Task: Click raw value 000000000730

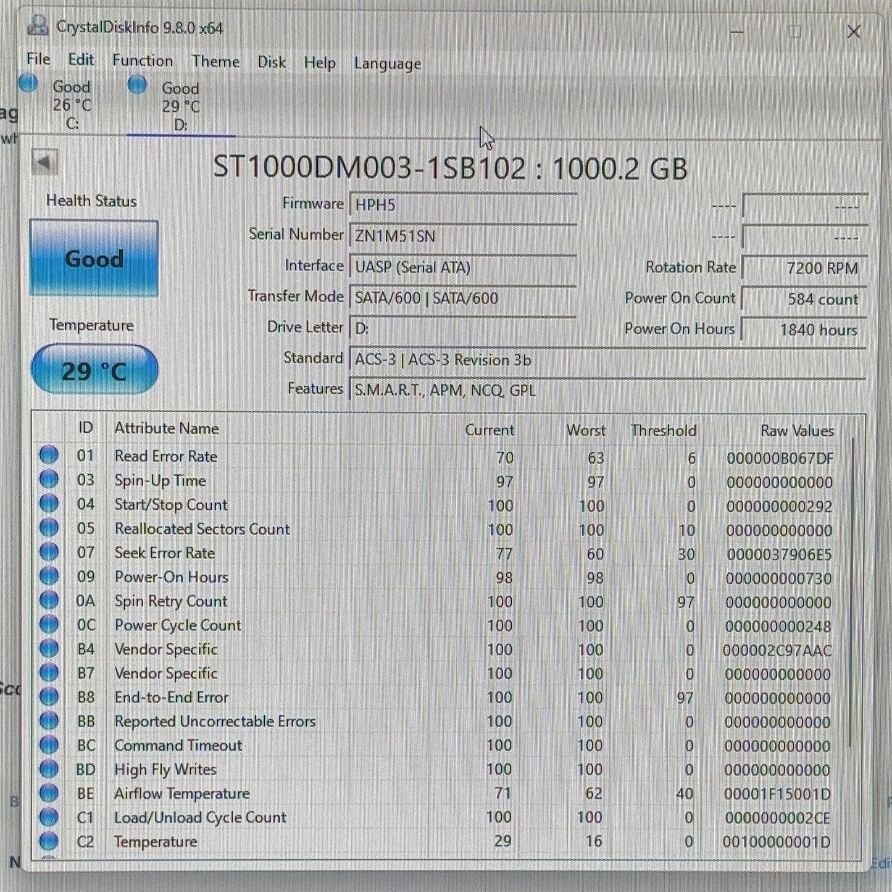Action: click(x=778, y=578)
